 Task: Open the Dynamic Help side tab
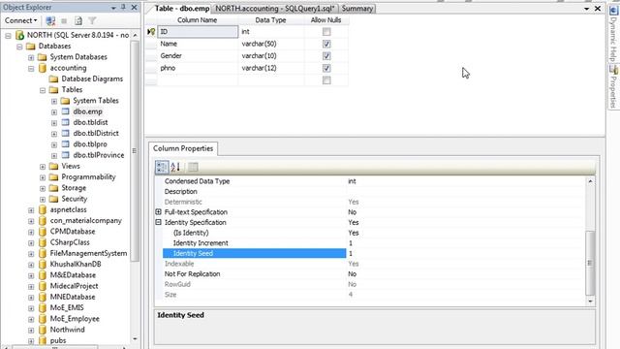(x=613, y=34)
